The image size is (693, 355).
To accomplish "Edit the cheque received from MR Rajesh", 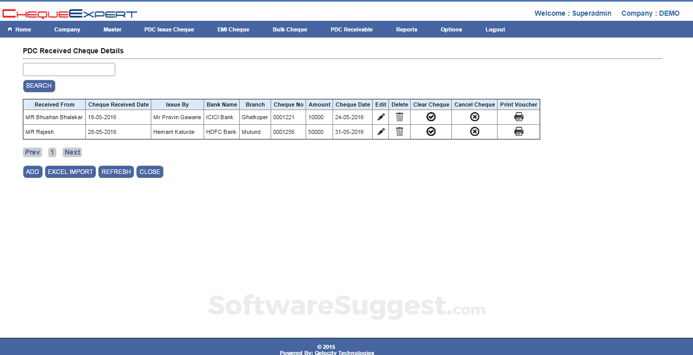I will click(380, 131).
